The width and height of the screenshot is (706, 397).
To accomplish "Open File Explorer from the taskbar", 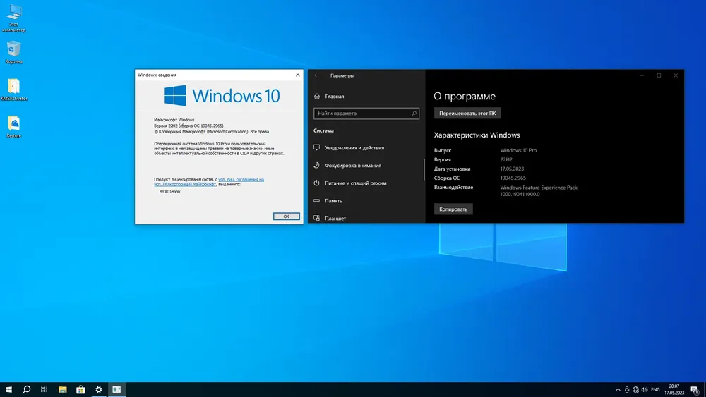I will 63,389.
